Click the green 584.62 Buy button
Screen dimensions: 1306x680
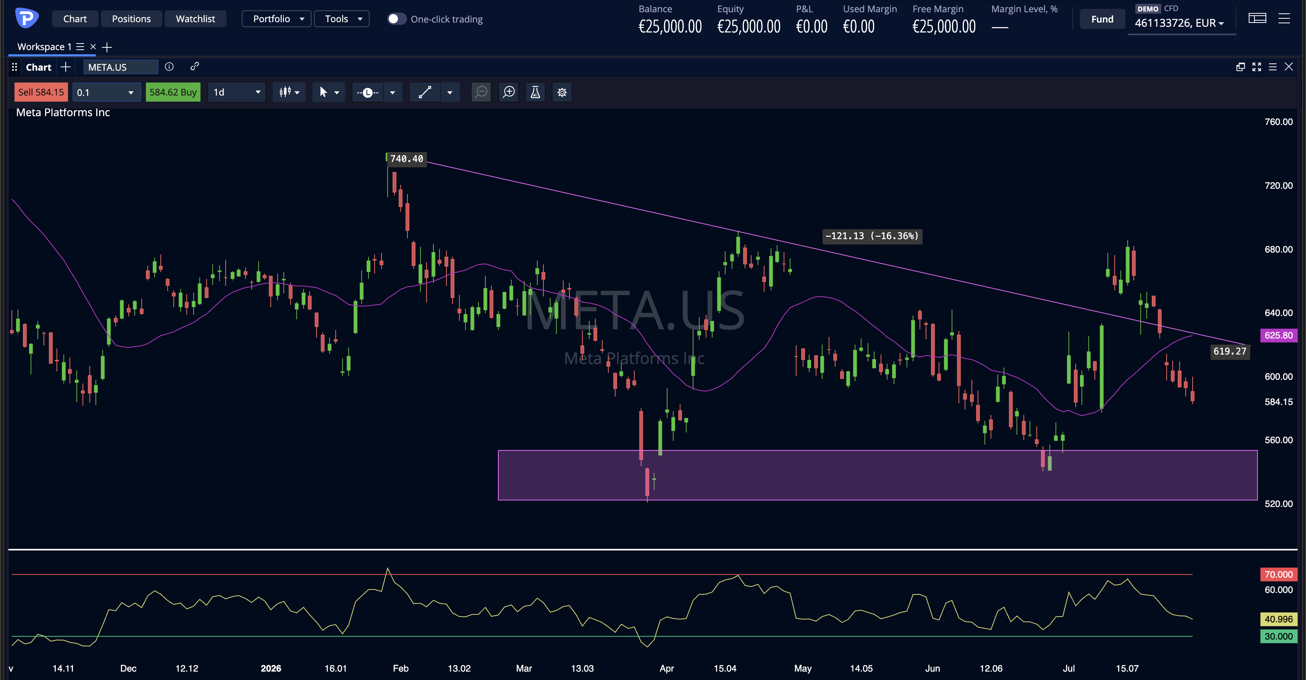pos(173,92)
